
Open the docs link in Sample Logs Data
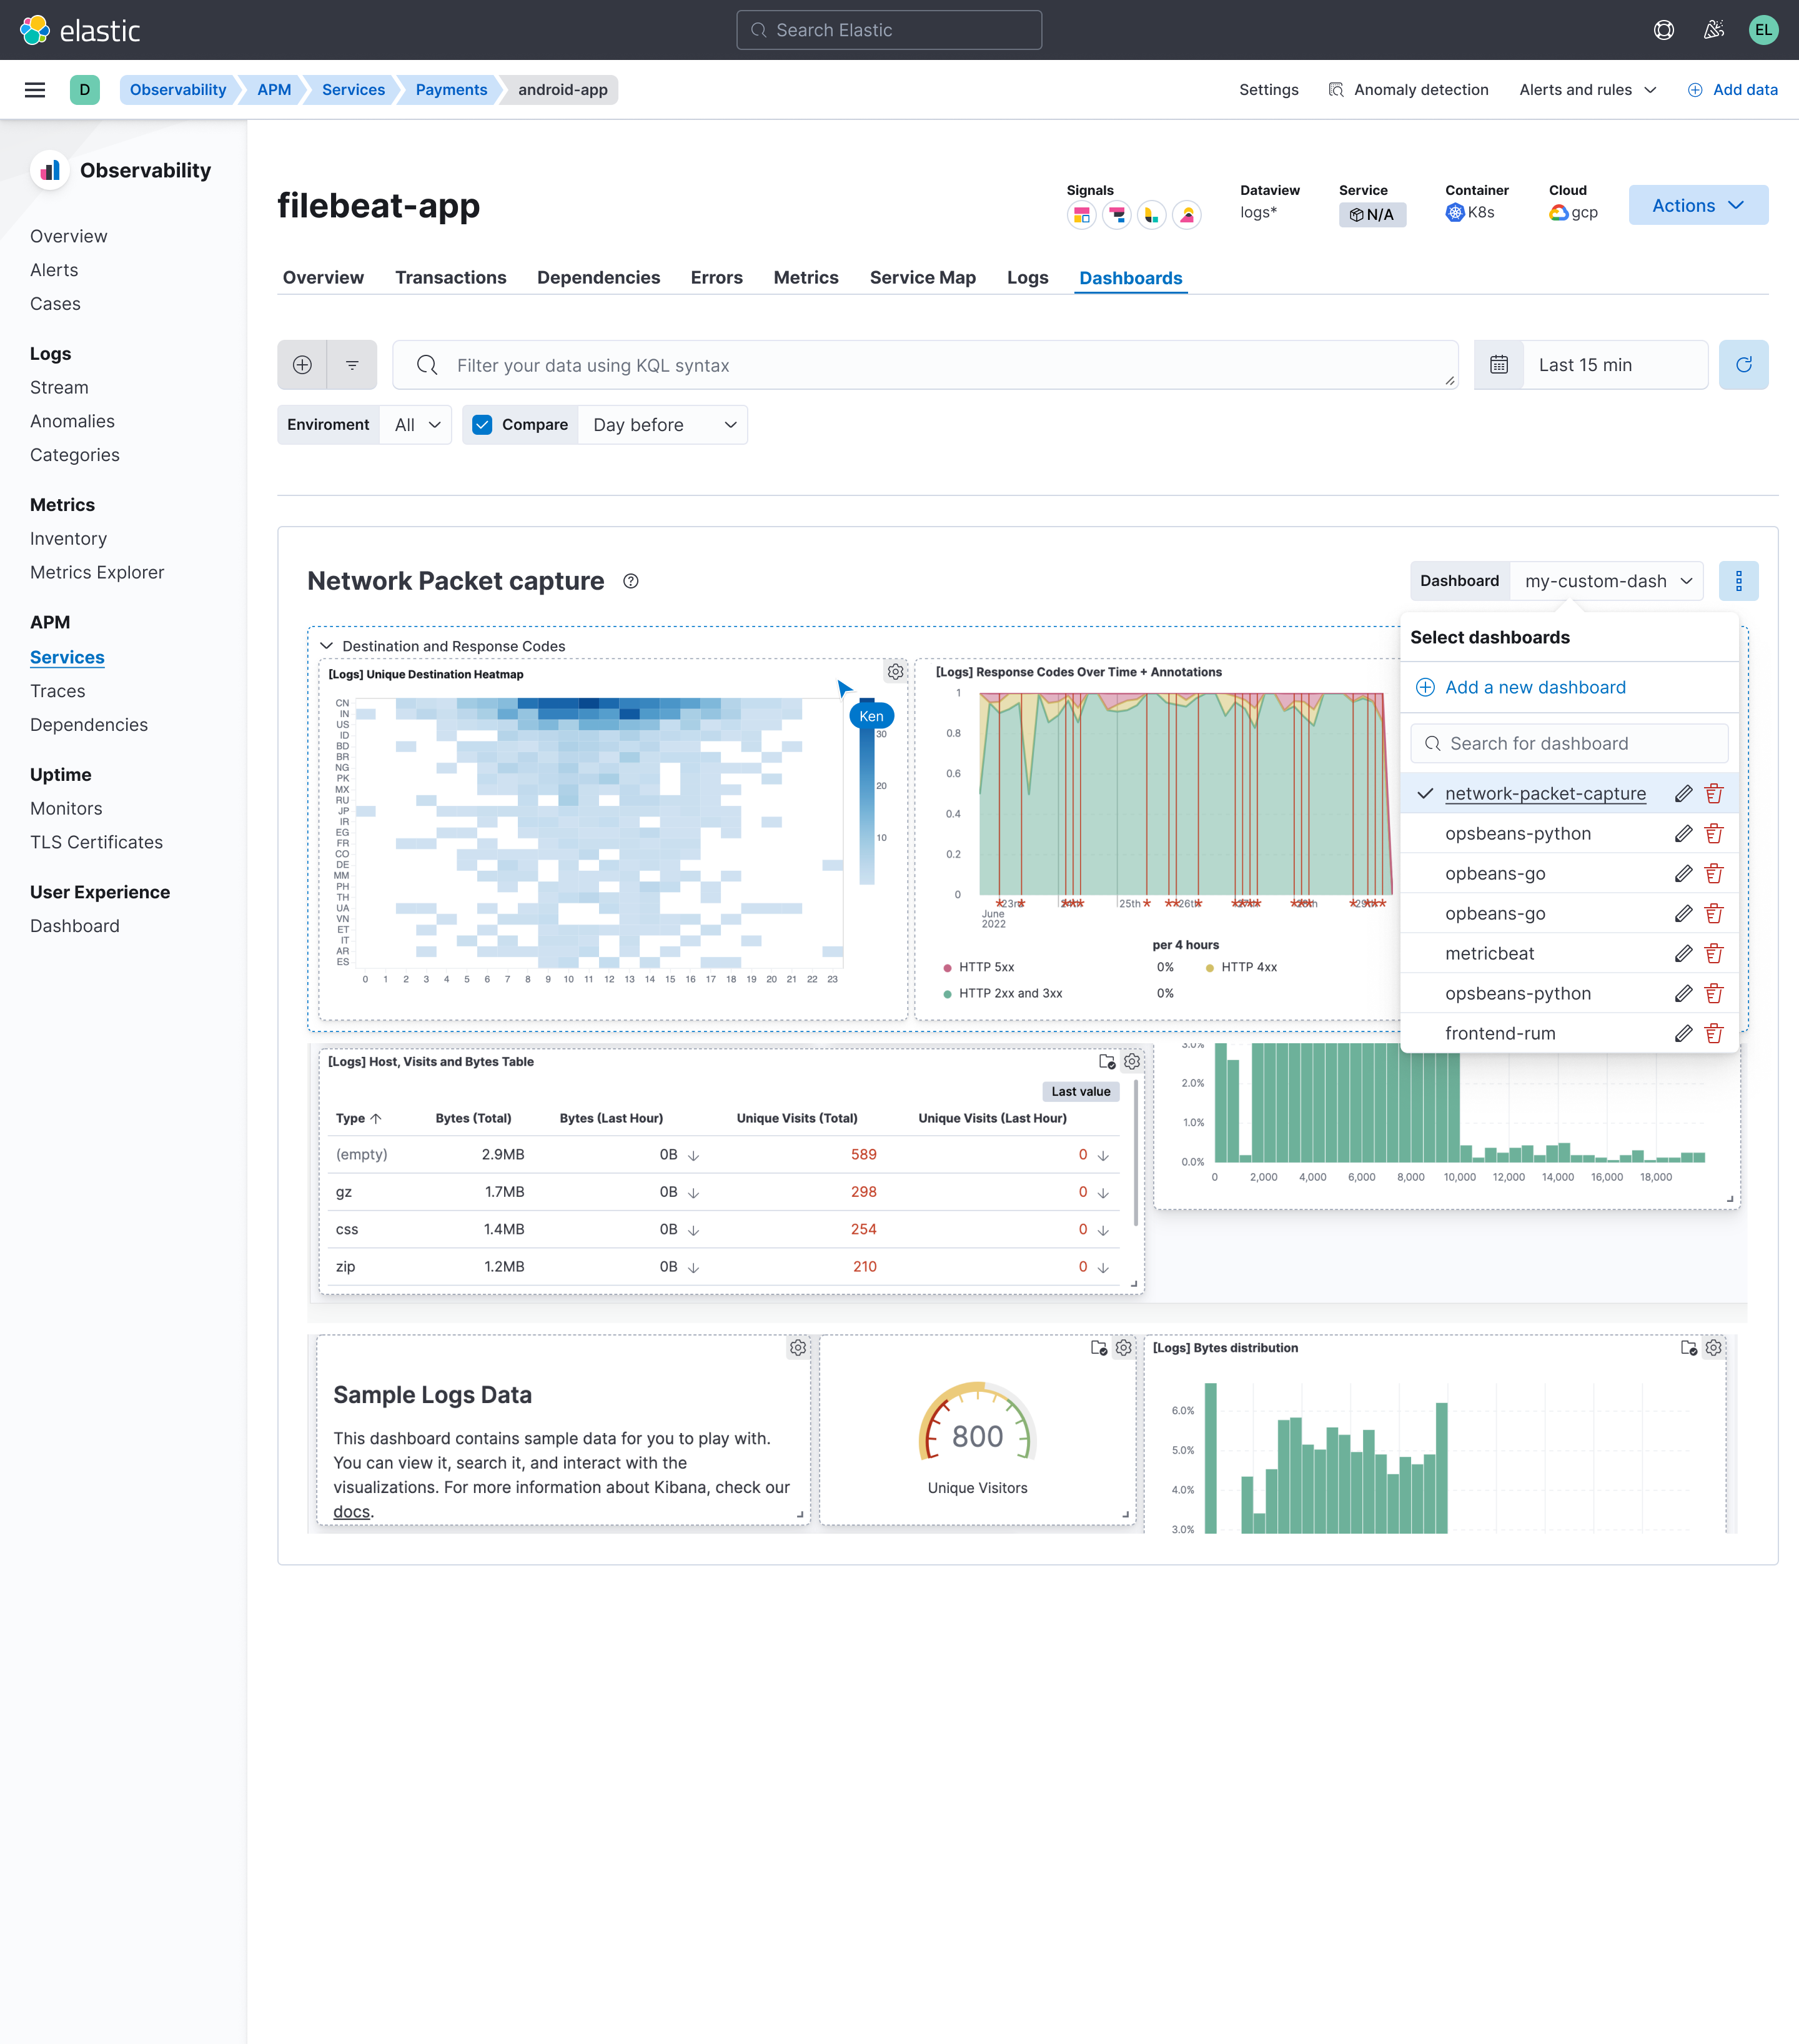click(351, 1511)
